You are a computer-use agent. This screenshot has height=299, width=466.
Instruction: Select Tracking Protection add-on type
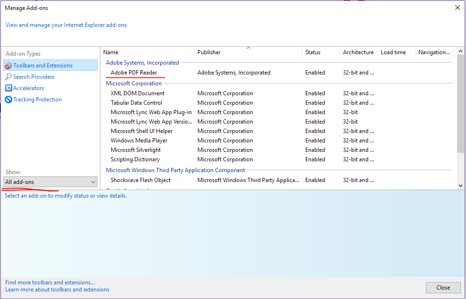click(37, 100)
